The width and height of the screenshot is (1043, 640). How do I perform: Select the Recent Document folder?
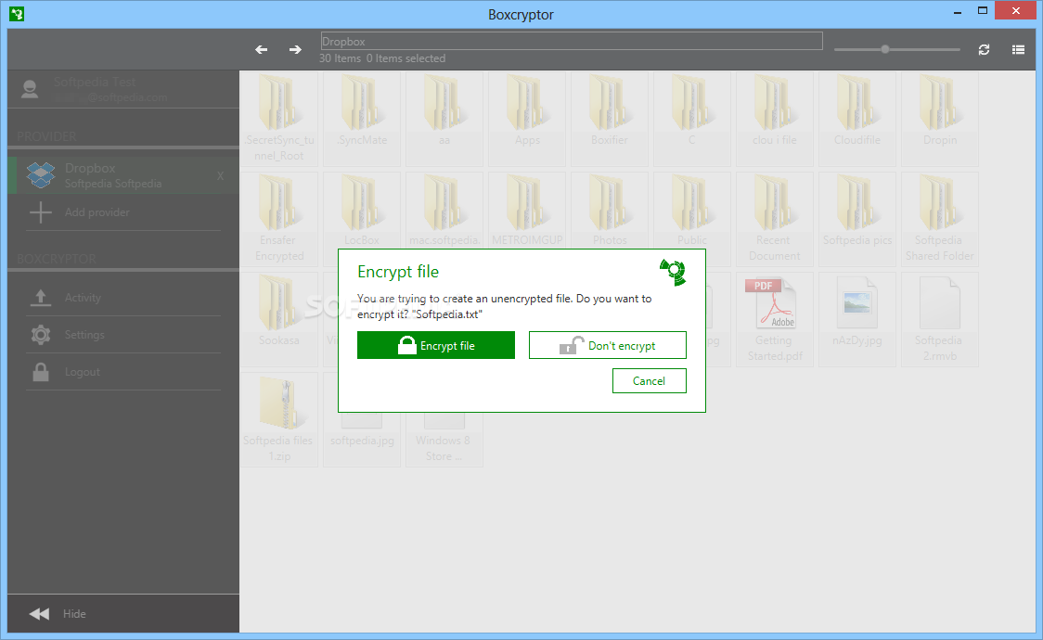(x=774, y=219)
